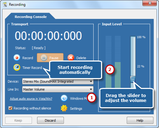Expand the Line In dropdown arrow
Screen dimensions: 159x128
click(91, 89)
